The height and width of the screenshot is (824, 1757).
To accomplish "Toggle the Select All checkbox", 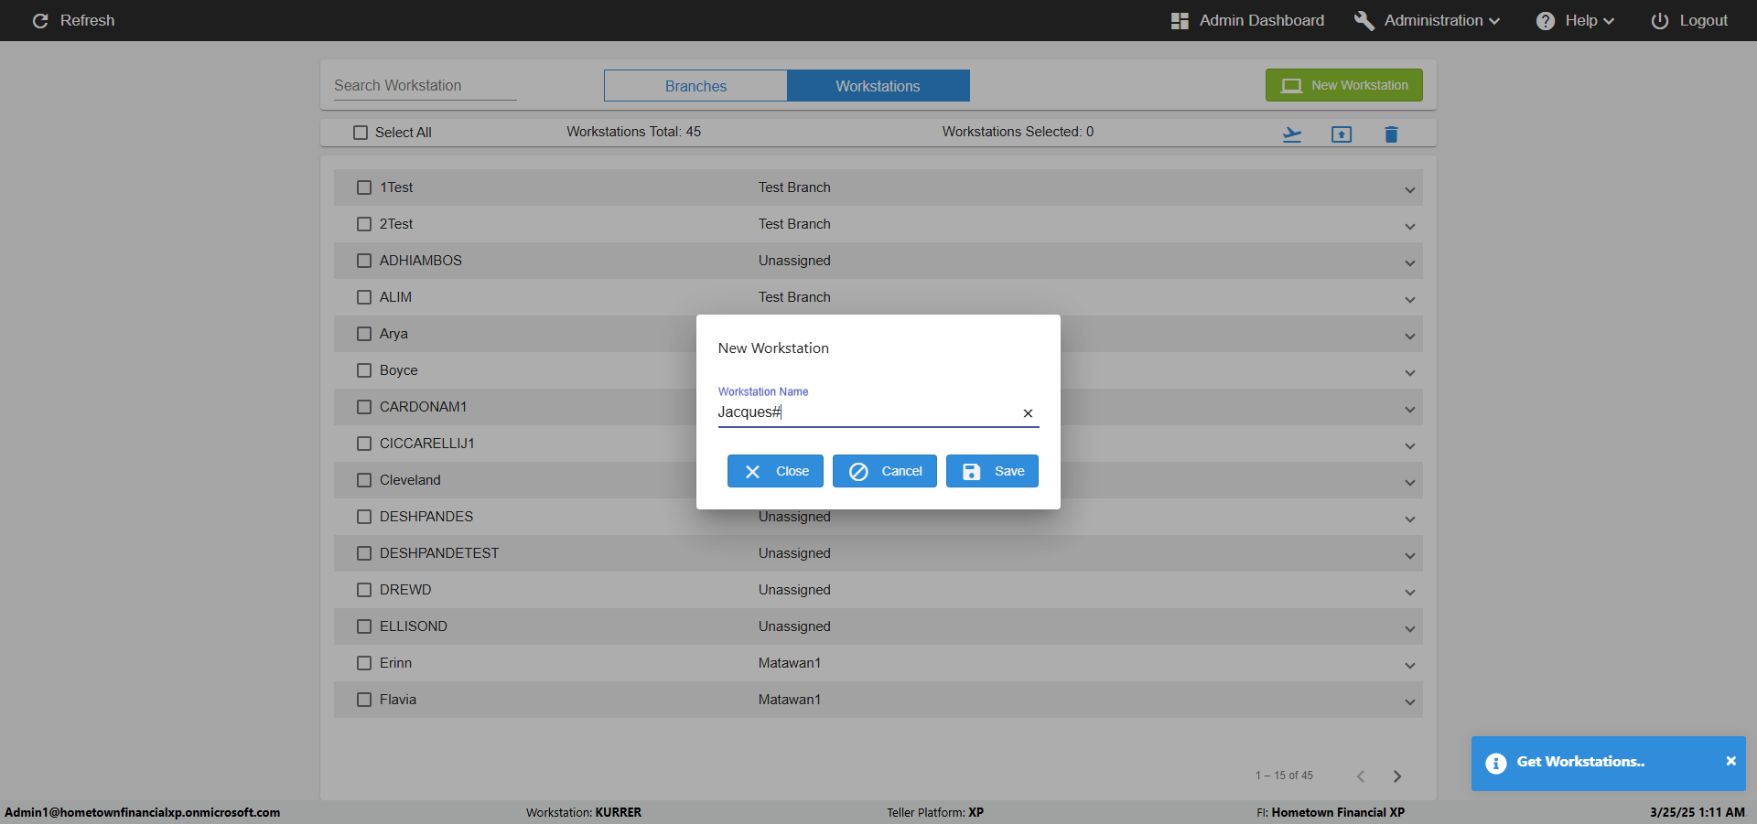I will coord(361,133).
